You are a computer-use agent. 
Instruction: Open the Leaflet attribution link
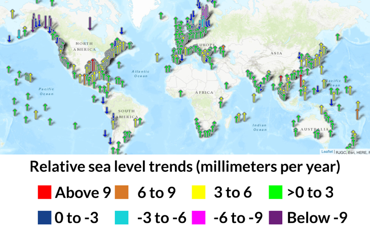pos(327,151)
